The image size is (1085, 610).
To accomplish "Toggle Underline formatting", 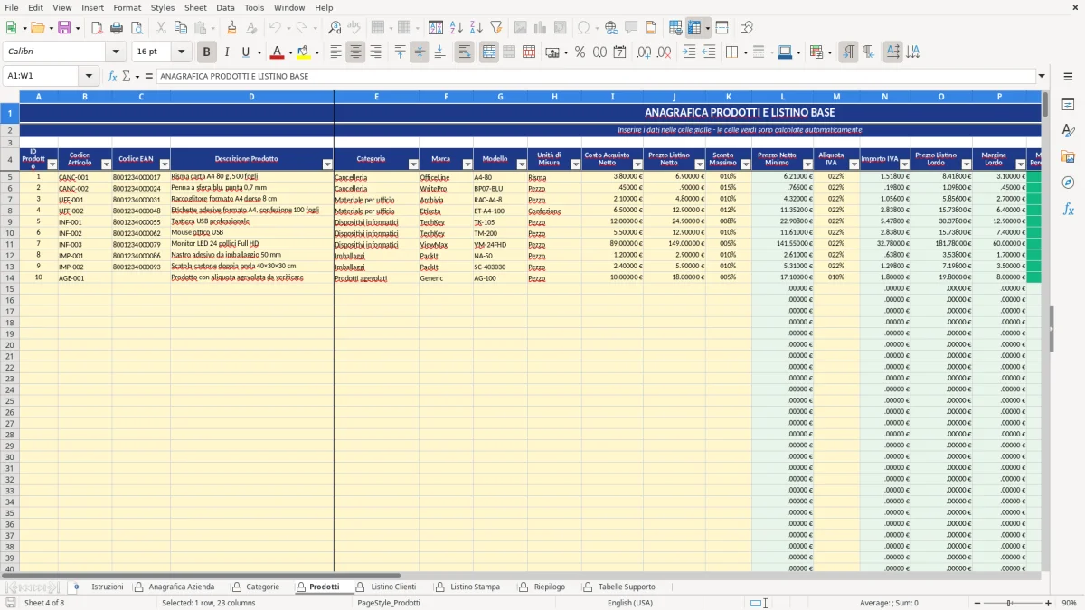I will tap(245, 52).
